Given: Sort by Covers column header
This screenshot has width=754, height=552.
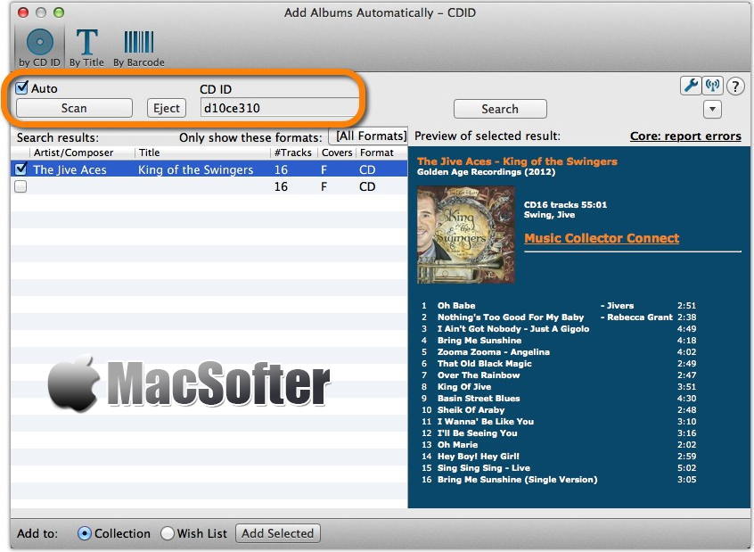Looking at the screenshot, I should (x=337, y=152).
